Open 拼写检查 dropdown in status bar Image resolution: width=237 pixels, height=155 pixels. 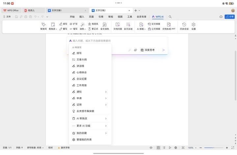click(x=35, y=147)
